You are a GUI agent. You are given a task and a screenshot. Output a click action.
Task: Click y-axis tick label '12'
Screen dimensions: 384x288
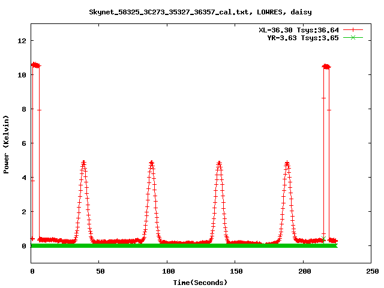tap(22, 41)
